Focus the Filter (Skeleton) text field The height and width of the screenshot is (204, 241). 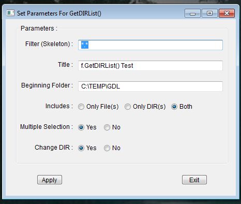pos(150,45)
